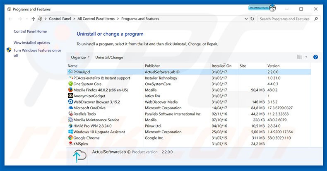Expand the chevron after Control Panel breadcrumb

74,19
